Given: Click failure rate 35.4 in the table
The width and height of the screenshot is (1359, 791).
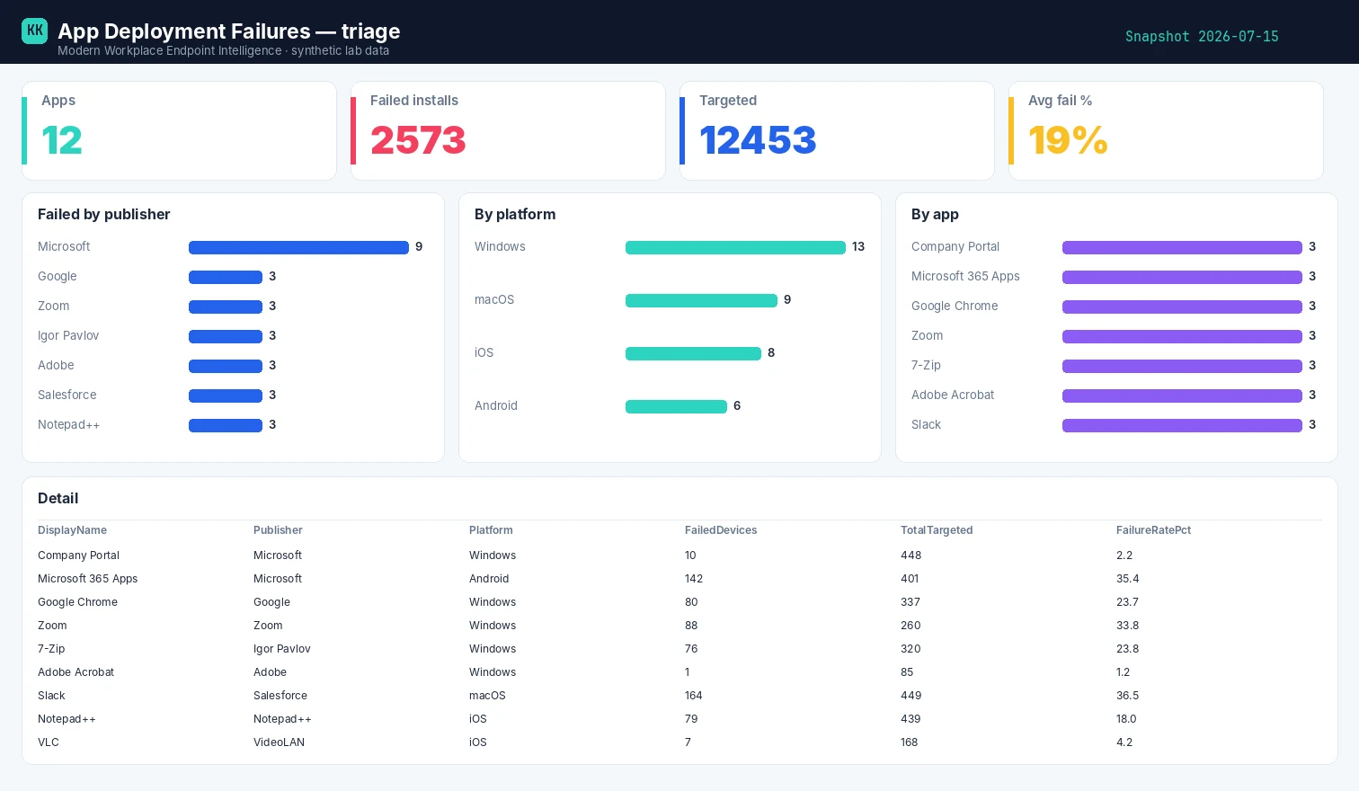Looking at the screenshot, I should coord(1128,579).
